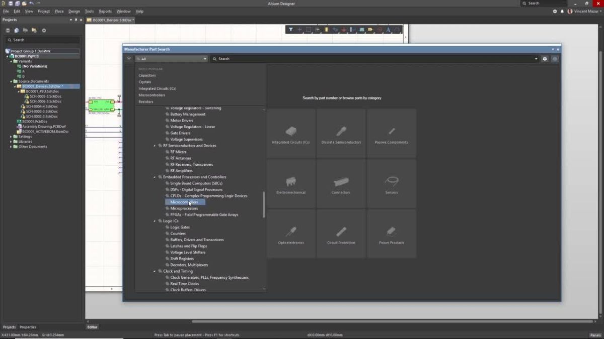Open the Projects panel settings gear icon
Viewport: 604px width, 339px height.
pyautogui.click(x=43, y=30)
